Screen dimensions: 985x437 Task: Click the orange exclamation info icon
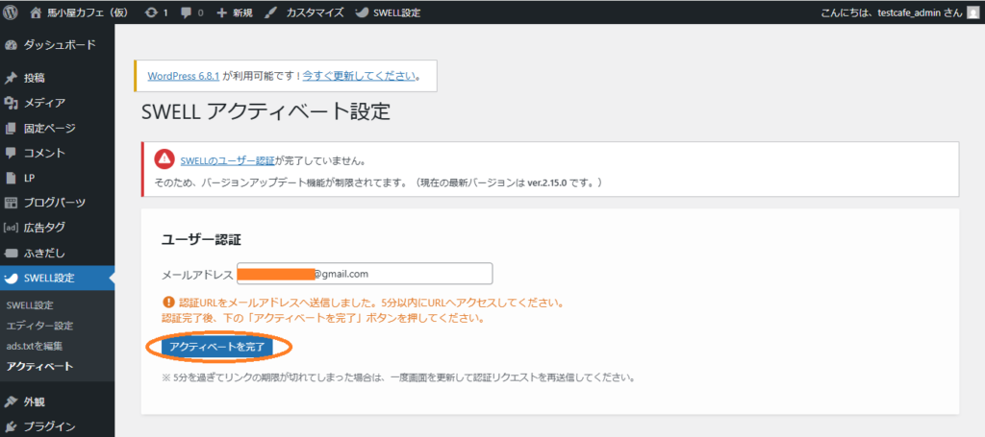167,303
